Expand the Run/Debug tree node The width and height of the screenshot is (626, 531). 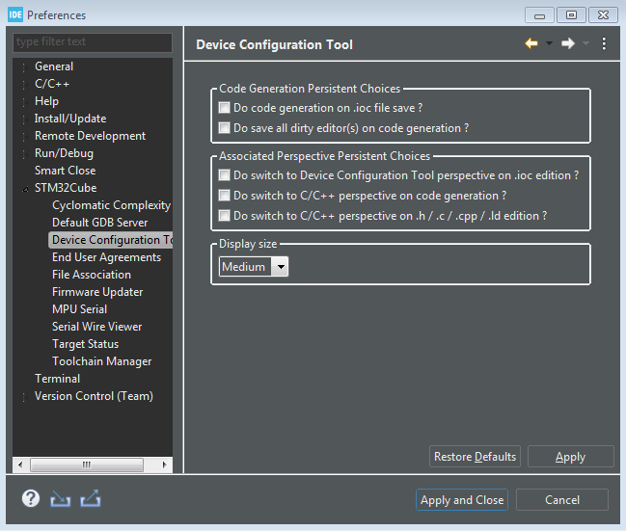25,154
